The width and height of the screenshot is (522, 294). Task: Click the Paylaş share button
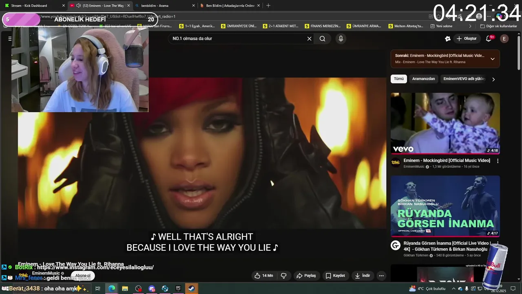pos(306,276)
